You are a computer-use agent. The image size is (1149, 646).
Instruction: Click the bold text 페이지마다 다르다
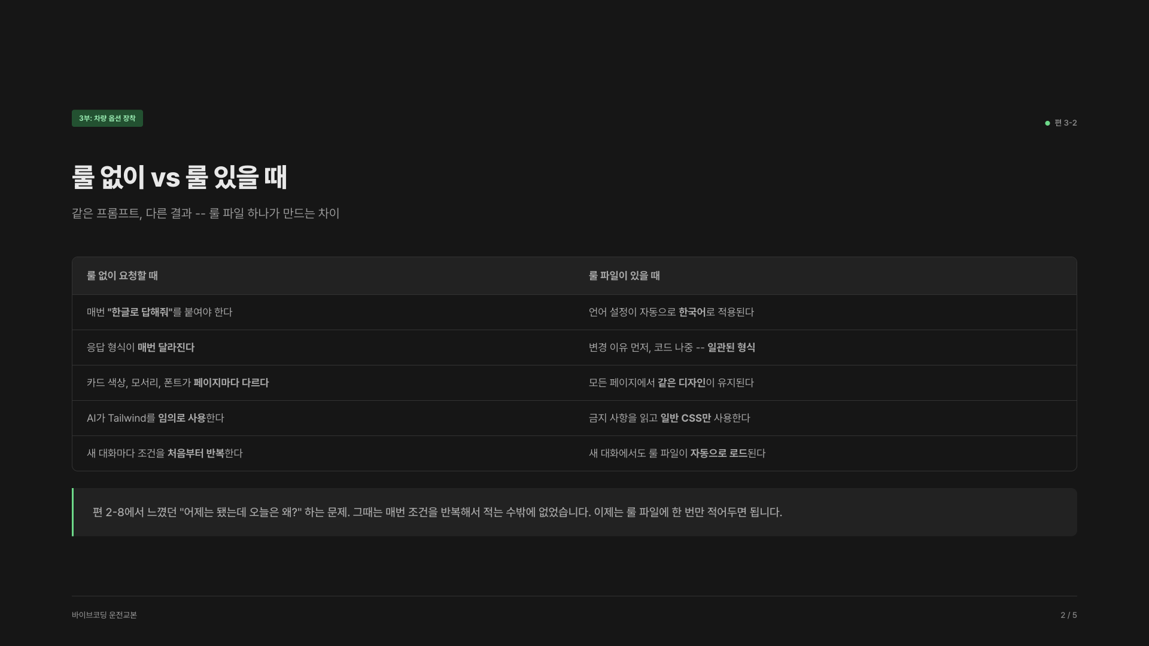click(x=231, y=383)
